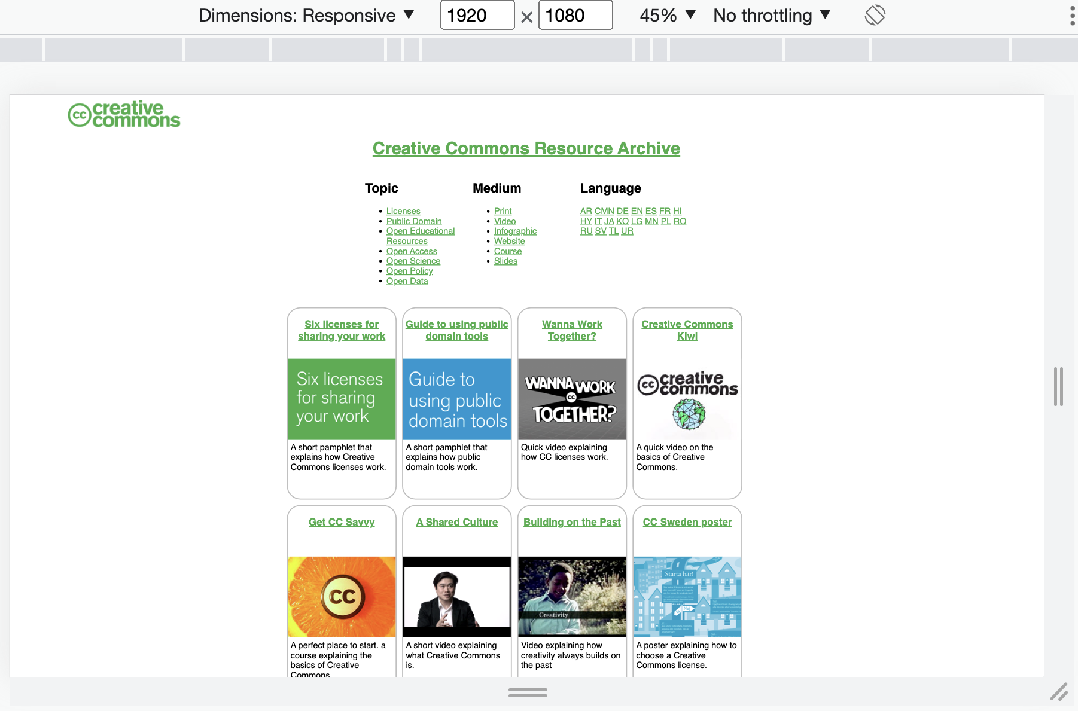Open the device toolbar more options menu
The width and height of the screenshot is (1078, 711).
click(1072, 16)
